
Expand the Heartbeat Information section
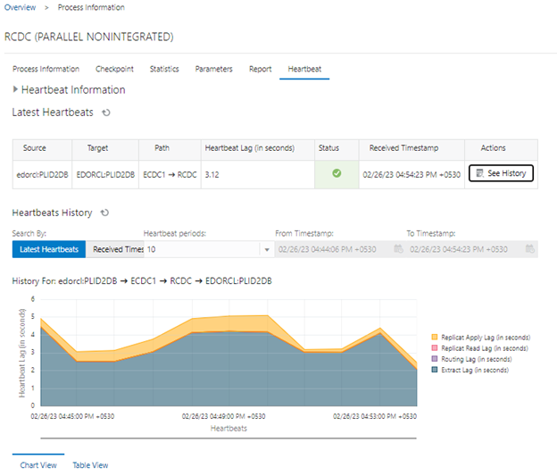16,89
